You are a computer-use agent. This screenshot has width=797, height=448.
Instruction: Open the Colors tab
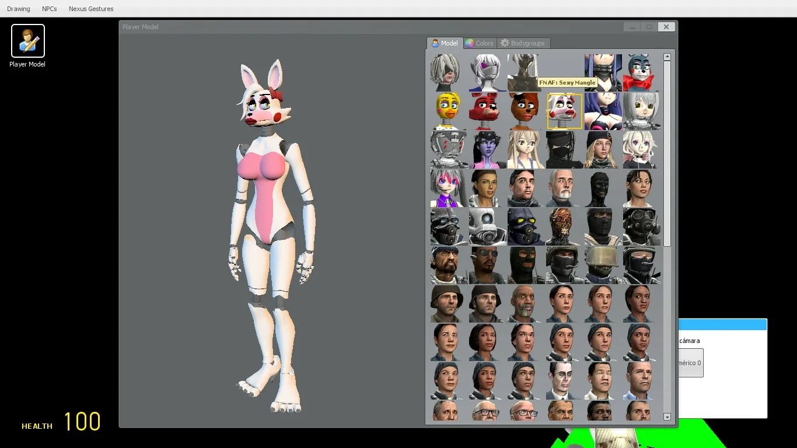[480, 43]
